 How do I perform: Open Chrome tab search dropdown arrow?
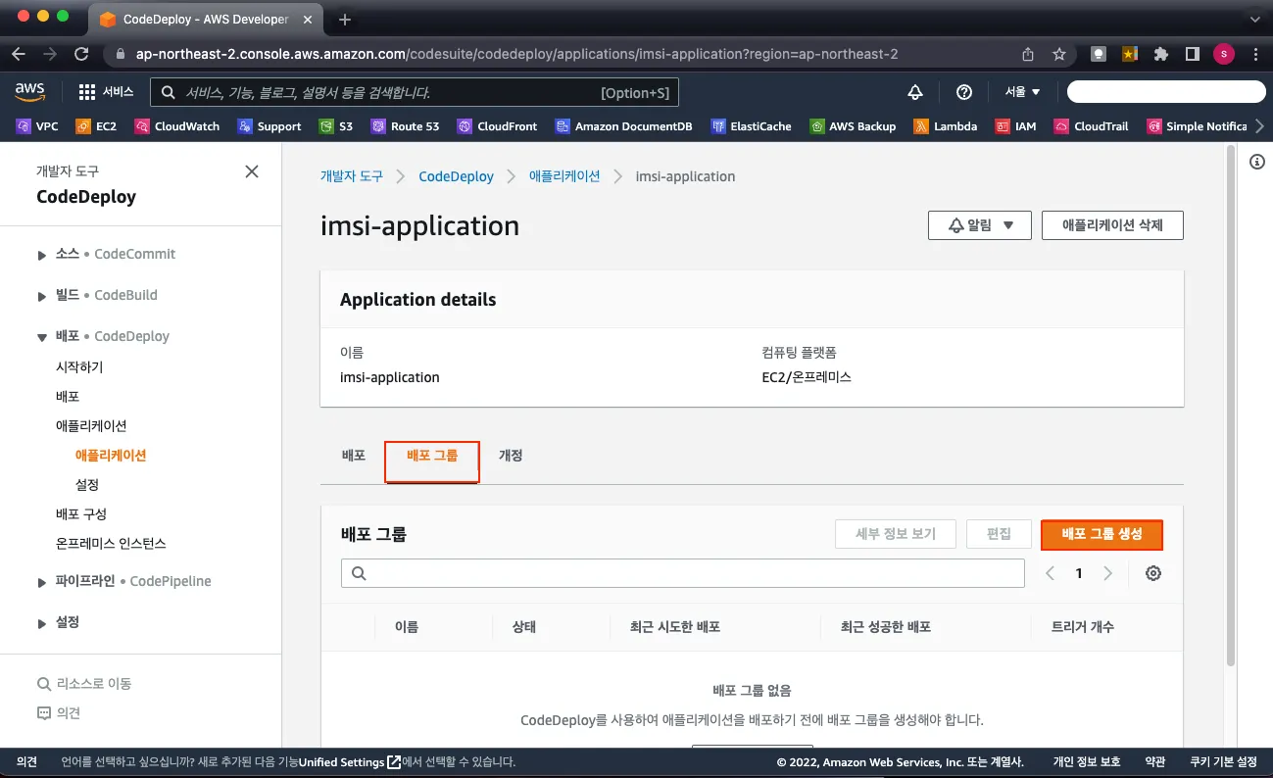[x=1255, y=19]
